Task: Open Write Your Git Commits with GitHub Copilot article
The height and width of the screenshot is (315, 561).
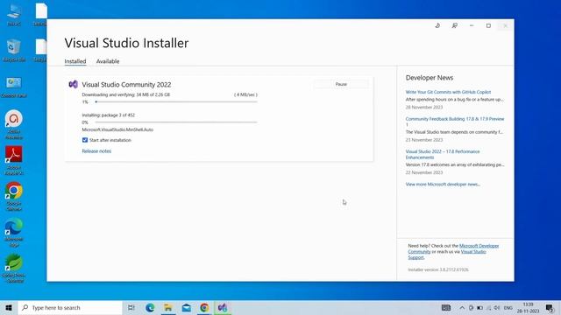Action: coord(448,92)
